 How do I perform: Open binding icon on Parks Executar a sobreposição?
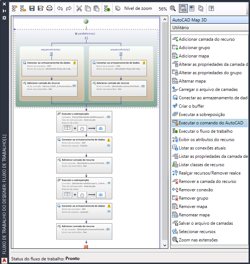click(x=109, y=117)
